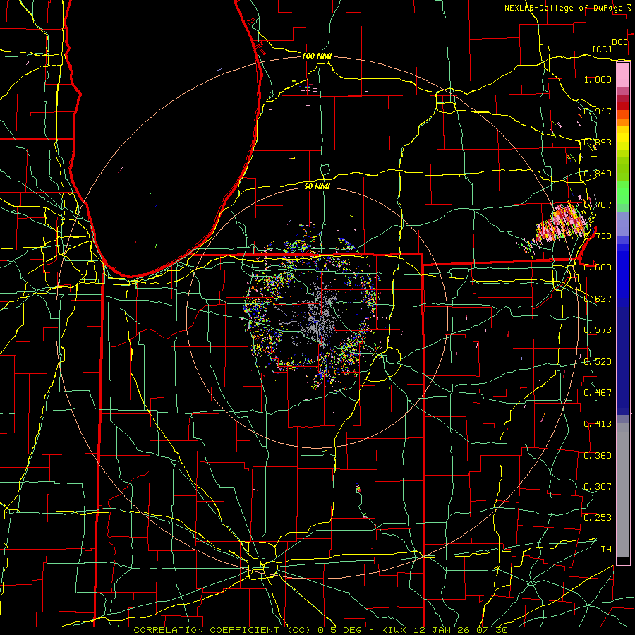The height and width of the screenshot is (635, 635).
Task: Click the 0.467 scale value
Action: pos(598,393)
